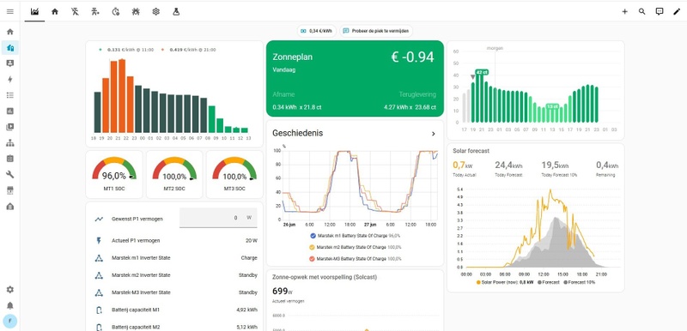The width and height of the screenshot is (687, 331).
Task: Open the store HACS sidebar icon
Action: tap(10, 190)
